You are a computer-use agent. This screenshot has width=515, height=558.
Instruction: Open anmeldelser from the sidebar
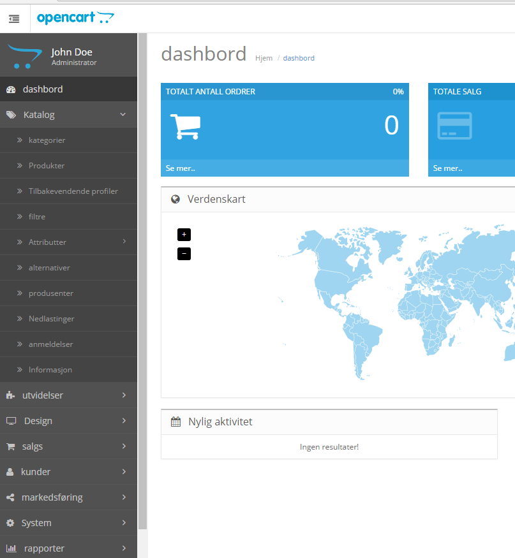[50, 344]
